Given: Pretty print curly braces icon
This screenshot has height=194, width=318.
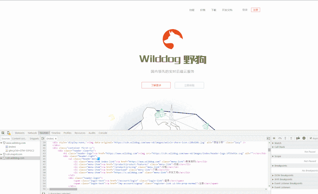Looking at the screenshot, I should [43, 193].
